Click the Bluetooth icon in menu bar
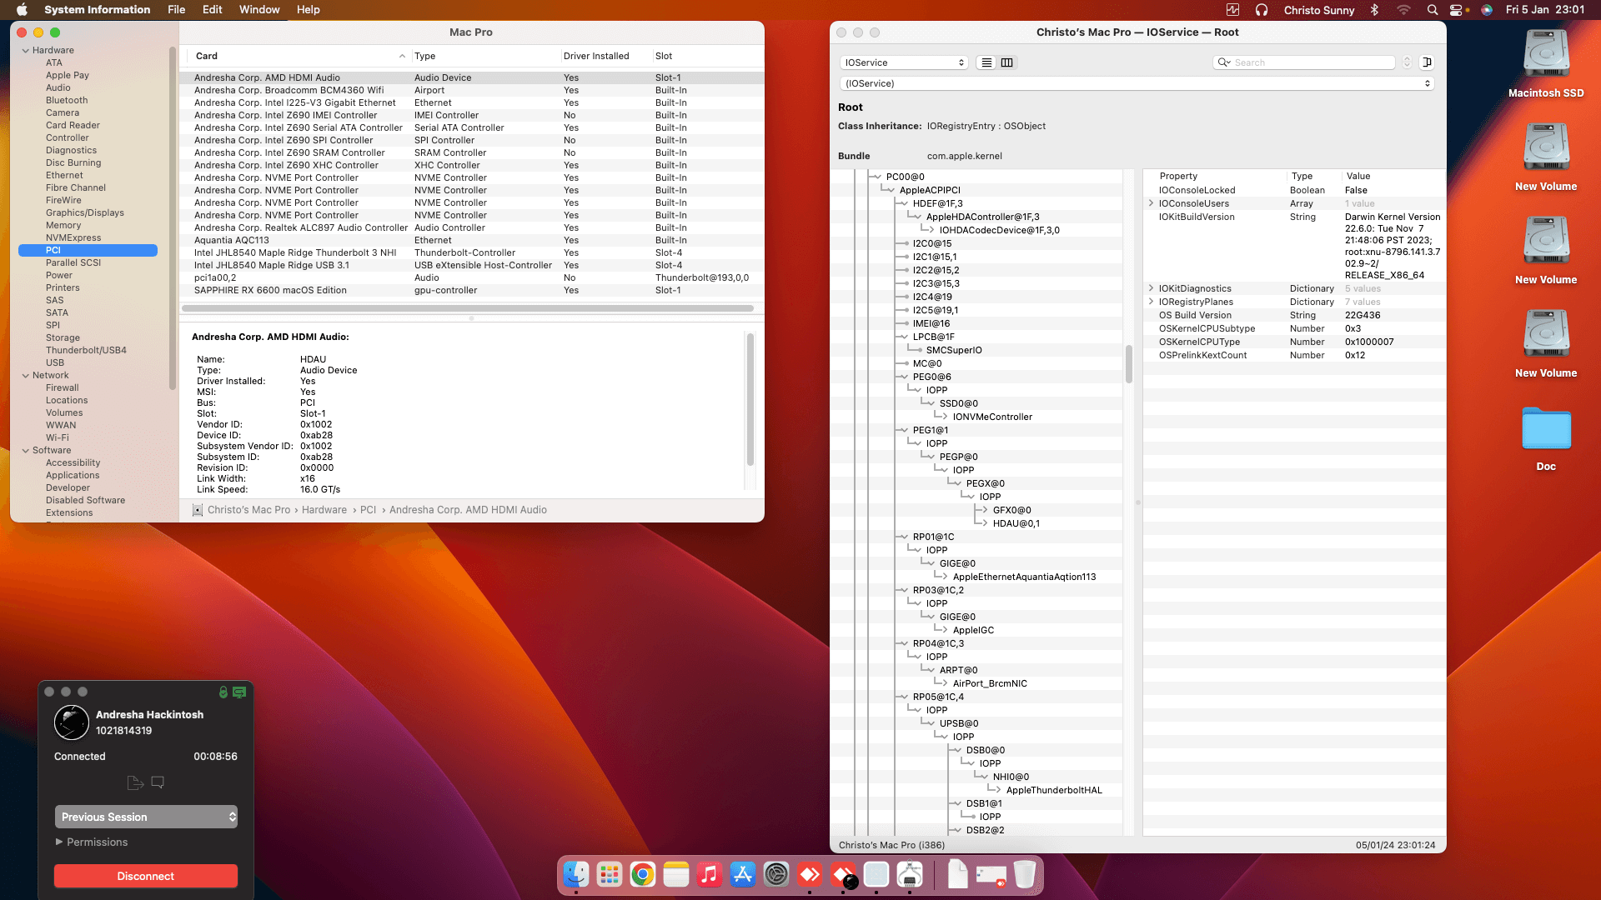The width and height of the screenshot is (1601, 900). pyautogui.click(x=1375, y=10)
